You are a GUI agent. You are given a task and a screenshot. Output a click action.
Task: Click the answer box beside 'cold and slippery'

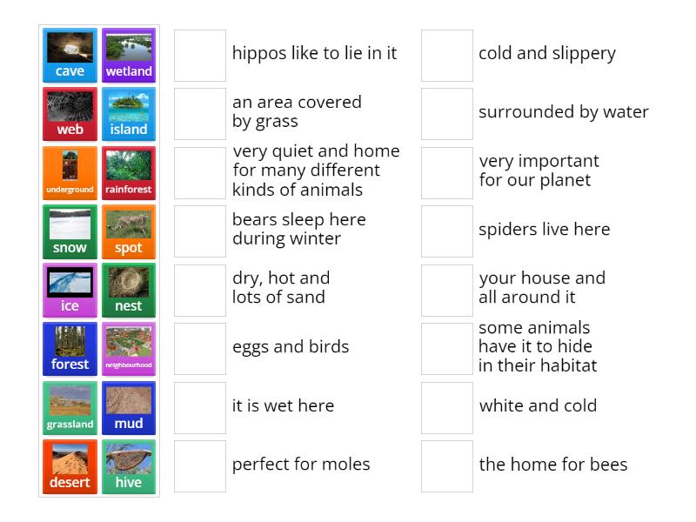(x=446, y=55)
